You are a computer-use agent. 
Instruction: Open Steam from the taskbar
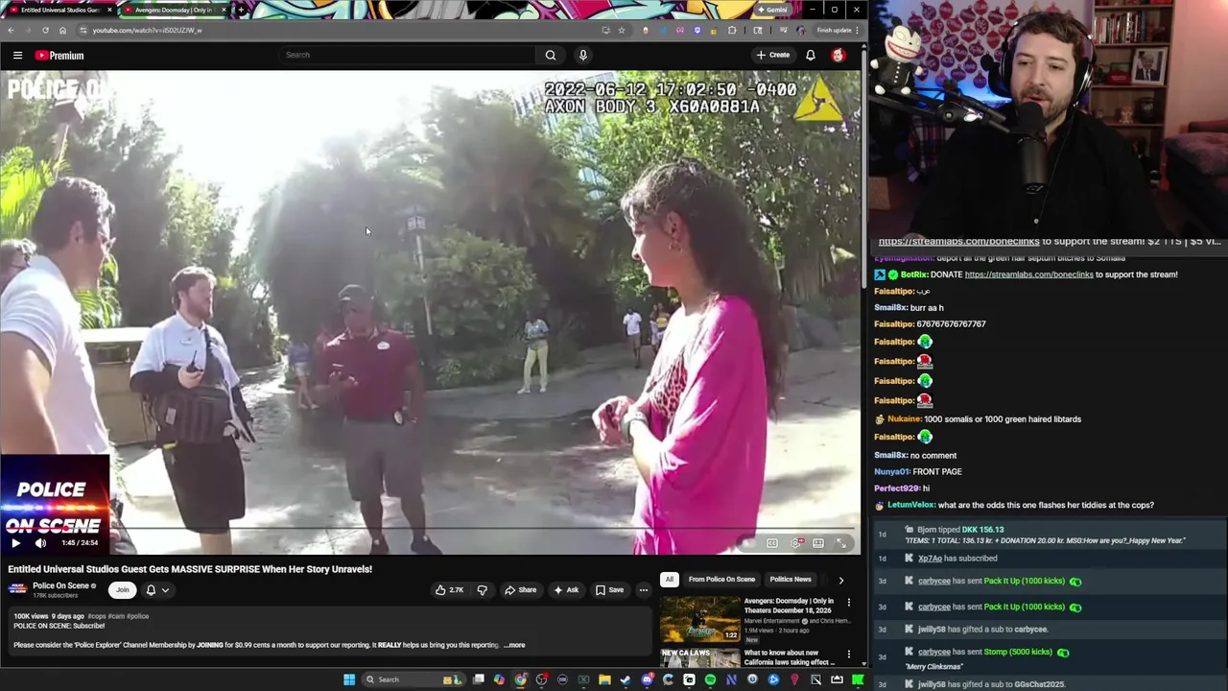626,679
